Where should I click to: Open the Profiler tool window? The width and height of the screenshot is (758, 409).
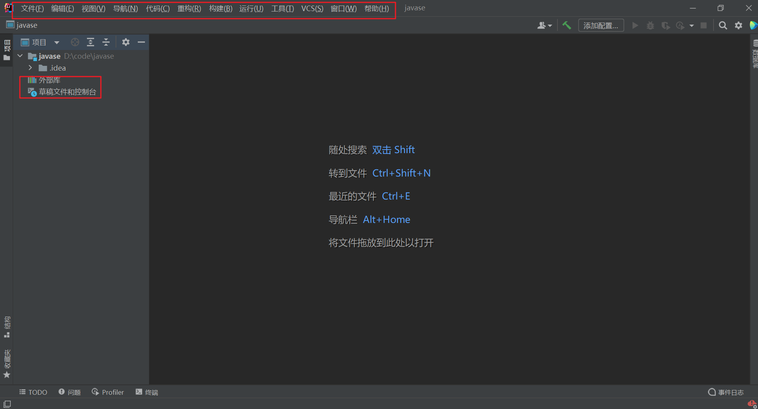click(x=108, y=392)
